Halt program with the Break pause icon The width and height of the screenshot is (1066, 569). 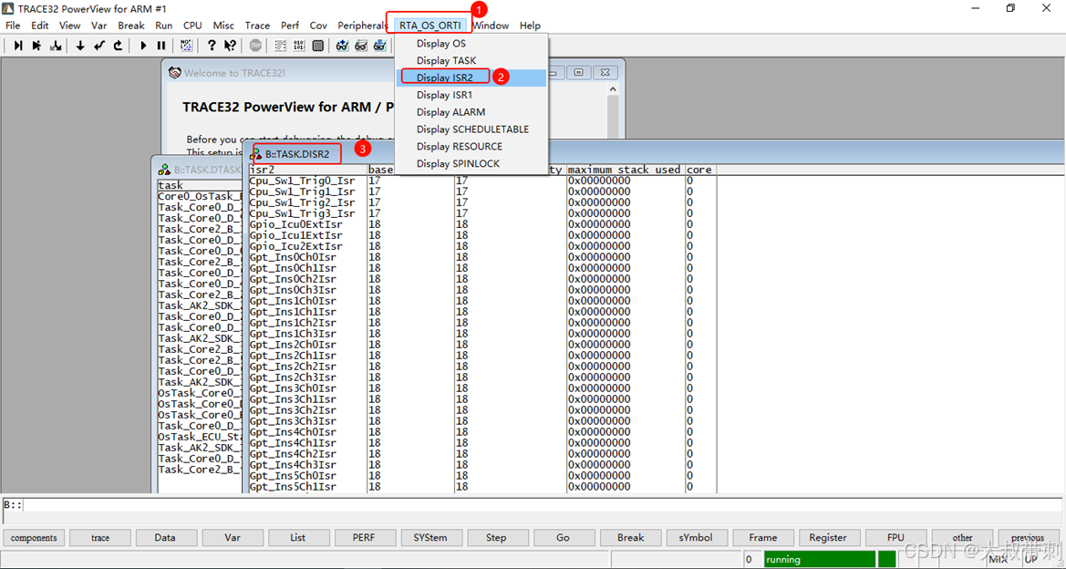coord(161,46)
